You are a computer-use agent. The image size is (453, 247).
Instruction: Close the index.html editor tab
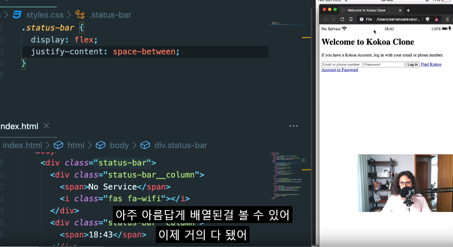pos(46,126)
